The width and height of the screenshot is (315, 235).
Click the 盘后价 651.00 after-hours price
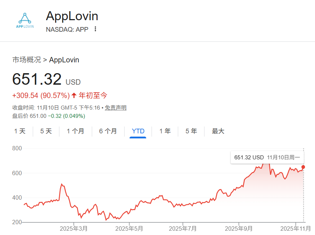(29, 116)
